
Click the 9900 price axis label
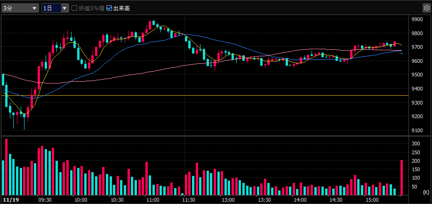pos(417,20)
